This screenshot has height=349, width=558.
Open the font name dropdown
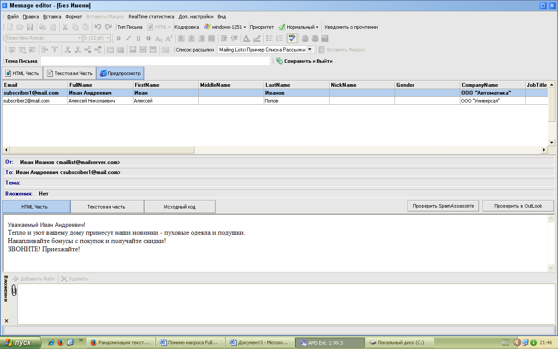tap(80, 38)
